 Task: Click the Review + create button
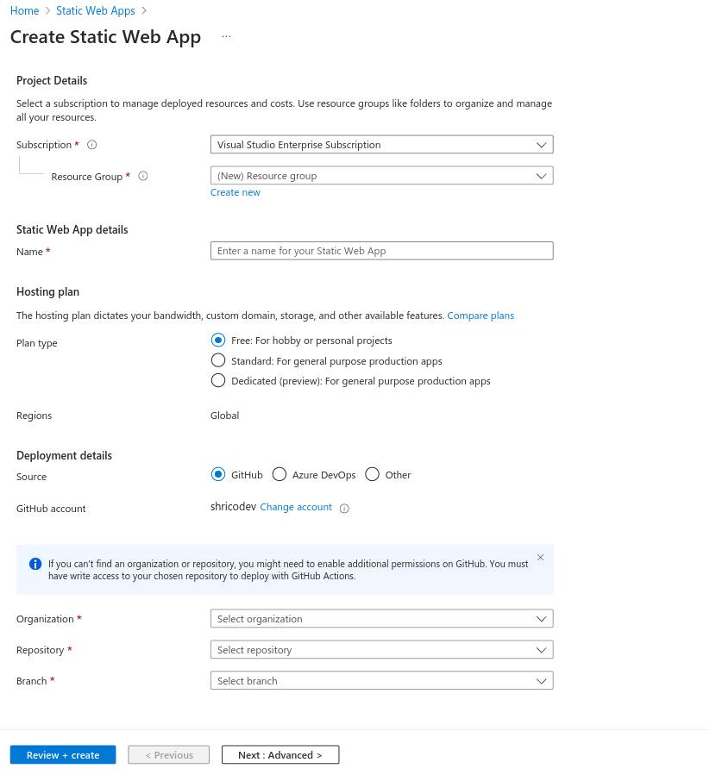pos(63,754)
